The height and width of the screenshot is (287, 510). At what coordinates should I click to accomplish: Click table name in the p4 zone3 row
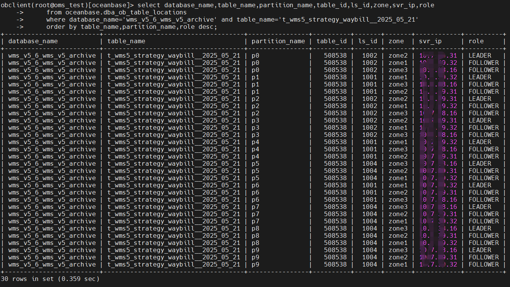tap(174, 149)
